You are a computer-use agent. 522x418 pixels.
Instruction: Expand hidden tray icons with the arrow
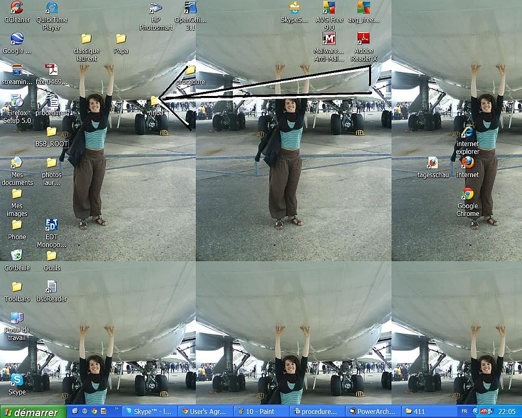pos(476,411)
